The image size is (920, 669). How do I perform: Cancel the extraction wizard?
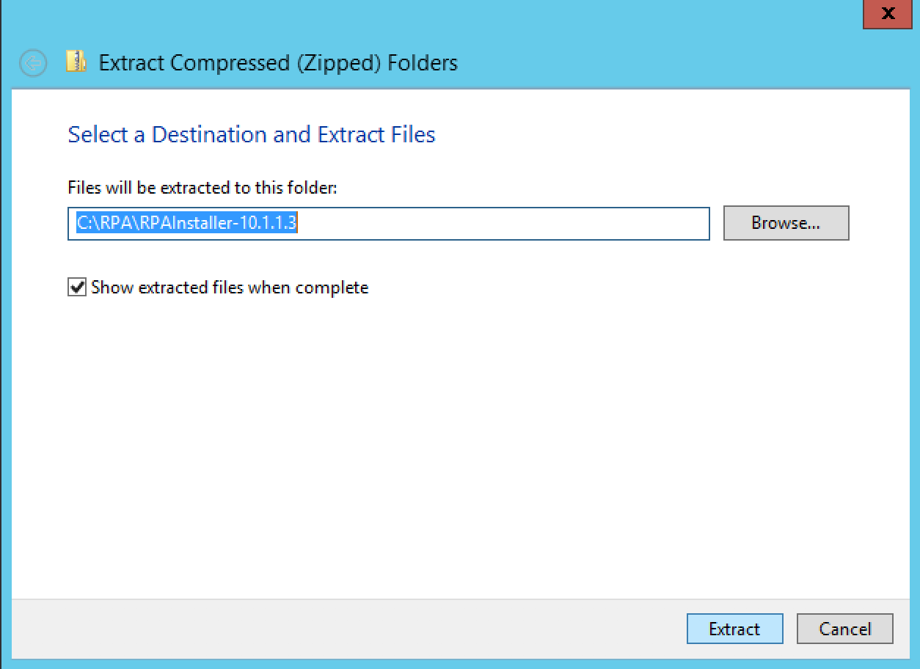[x=845, y=629]
